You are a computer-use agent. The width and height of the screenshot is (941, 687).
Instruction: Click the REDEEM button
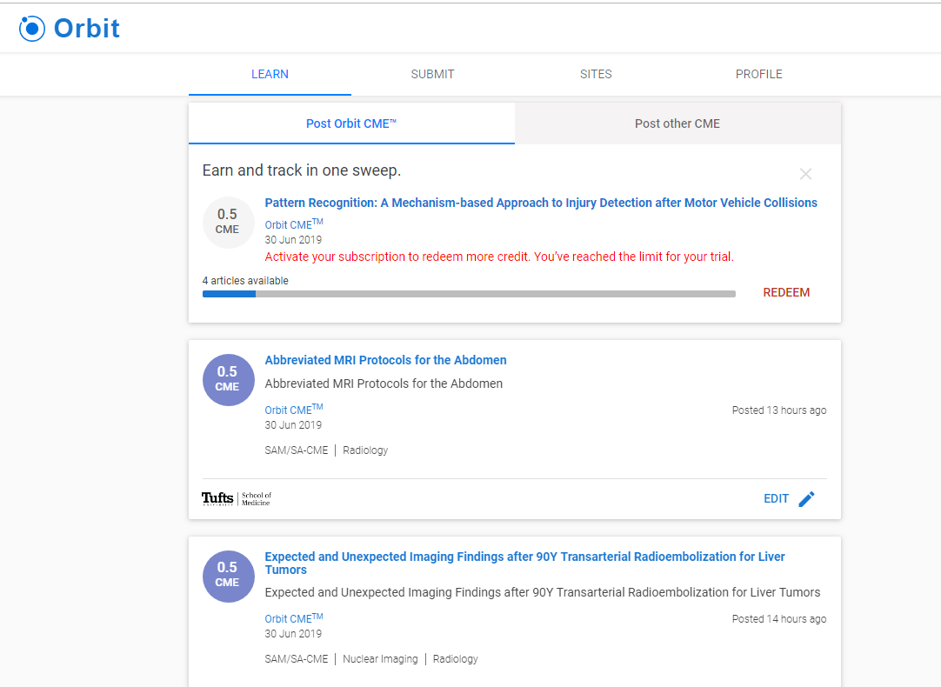[x=786, y=292]
